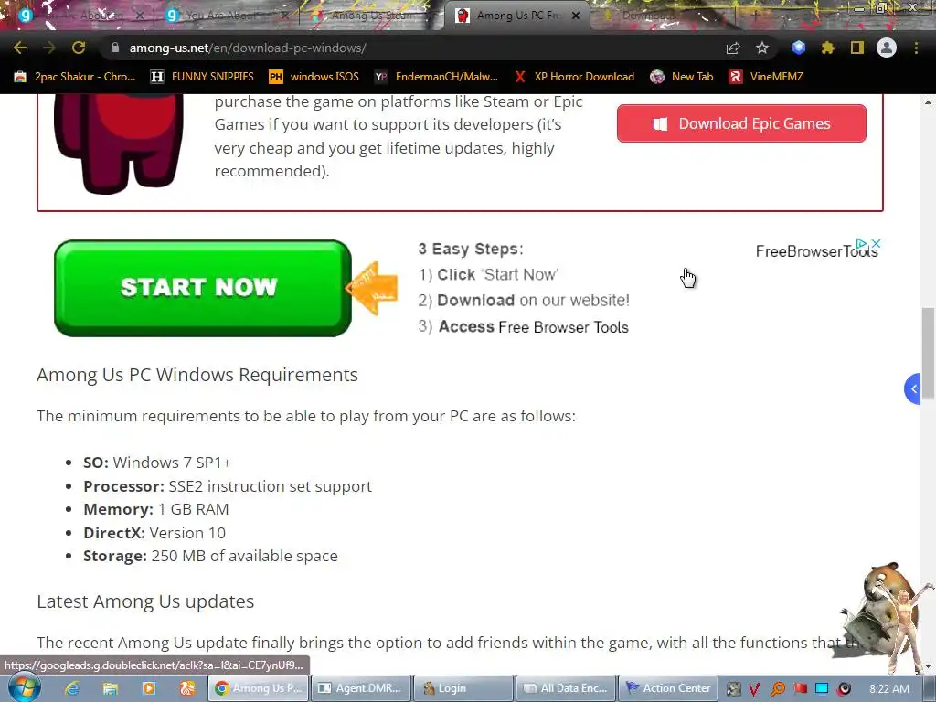Expand the blue side arrow tab

913,388
